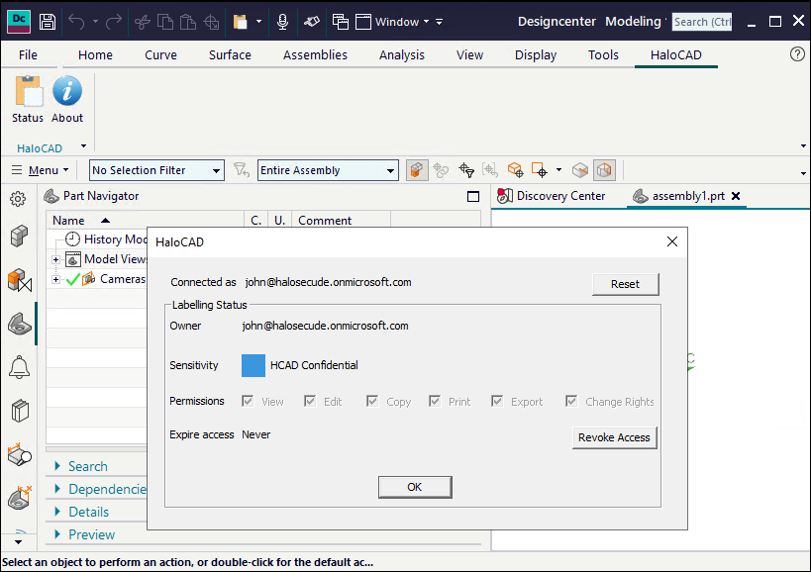
Task: Click the Undo arrow icon
Action: tap(76, 22)
